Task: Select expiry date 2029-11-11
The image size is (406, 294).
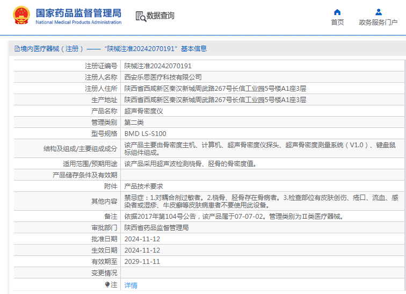Action: point(142,262)
